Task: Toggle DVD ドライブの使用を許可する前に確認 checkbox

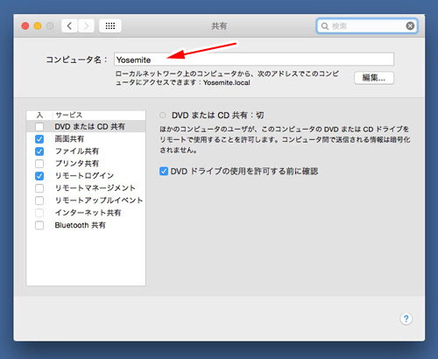Action: pos(164,171)
